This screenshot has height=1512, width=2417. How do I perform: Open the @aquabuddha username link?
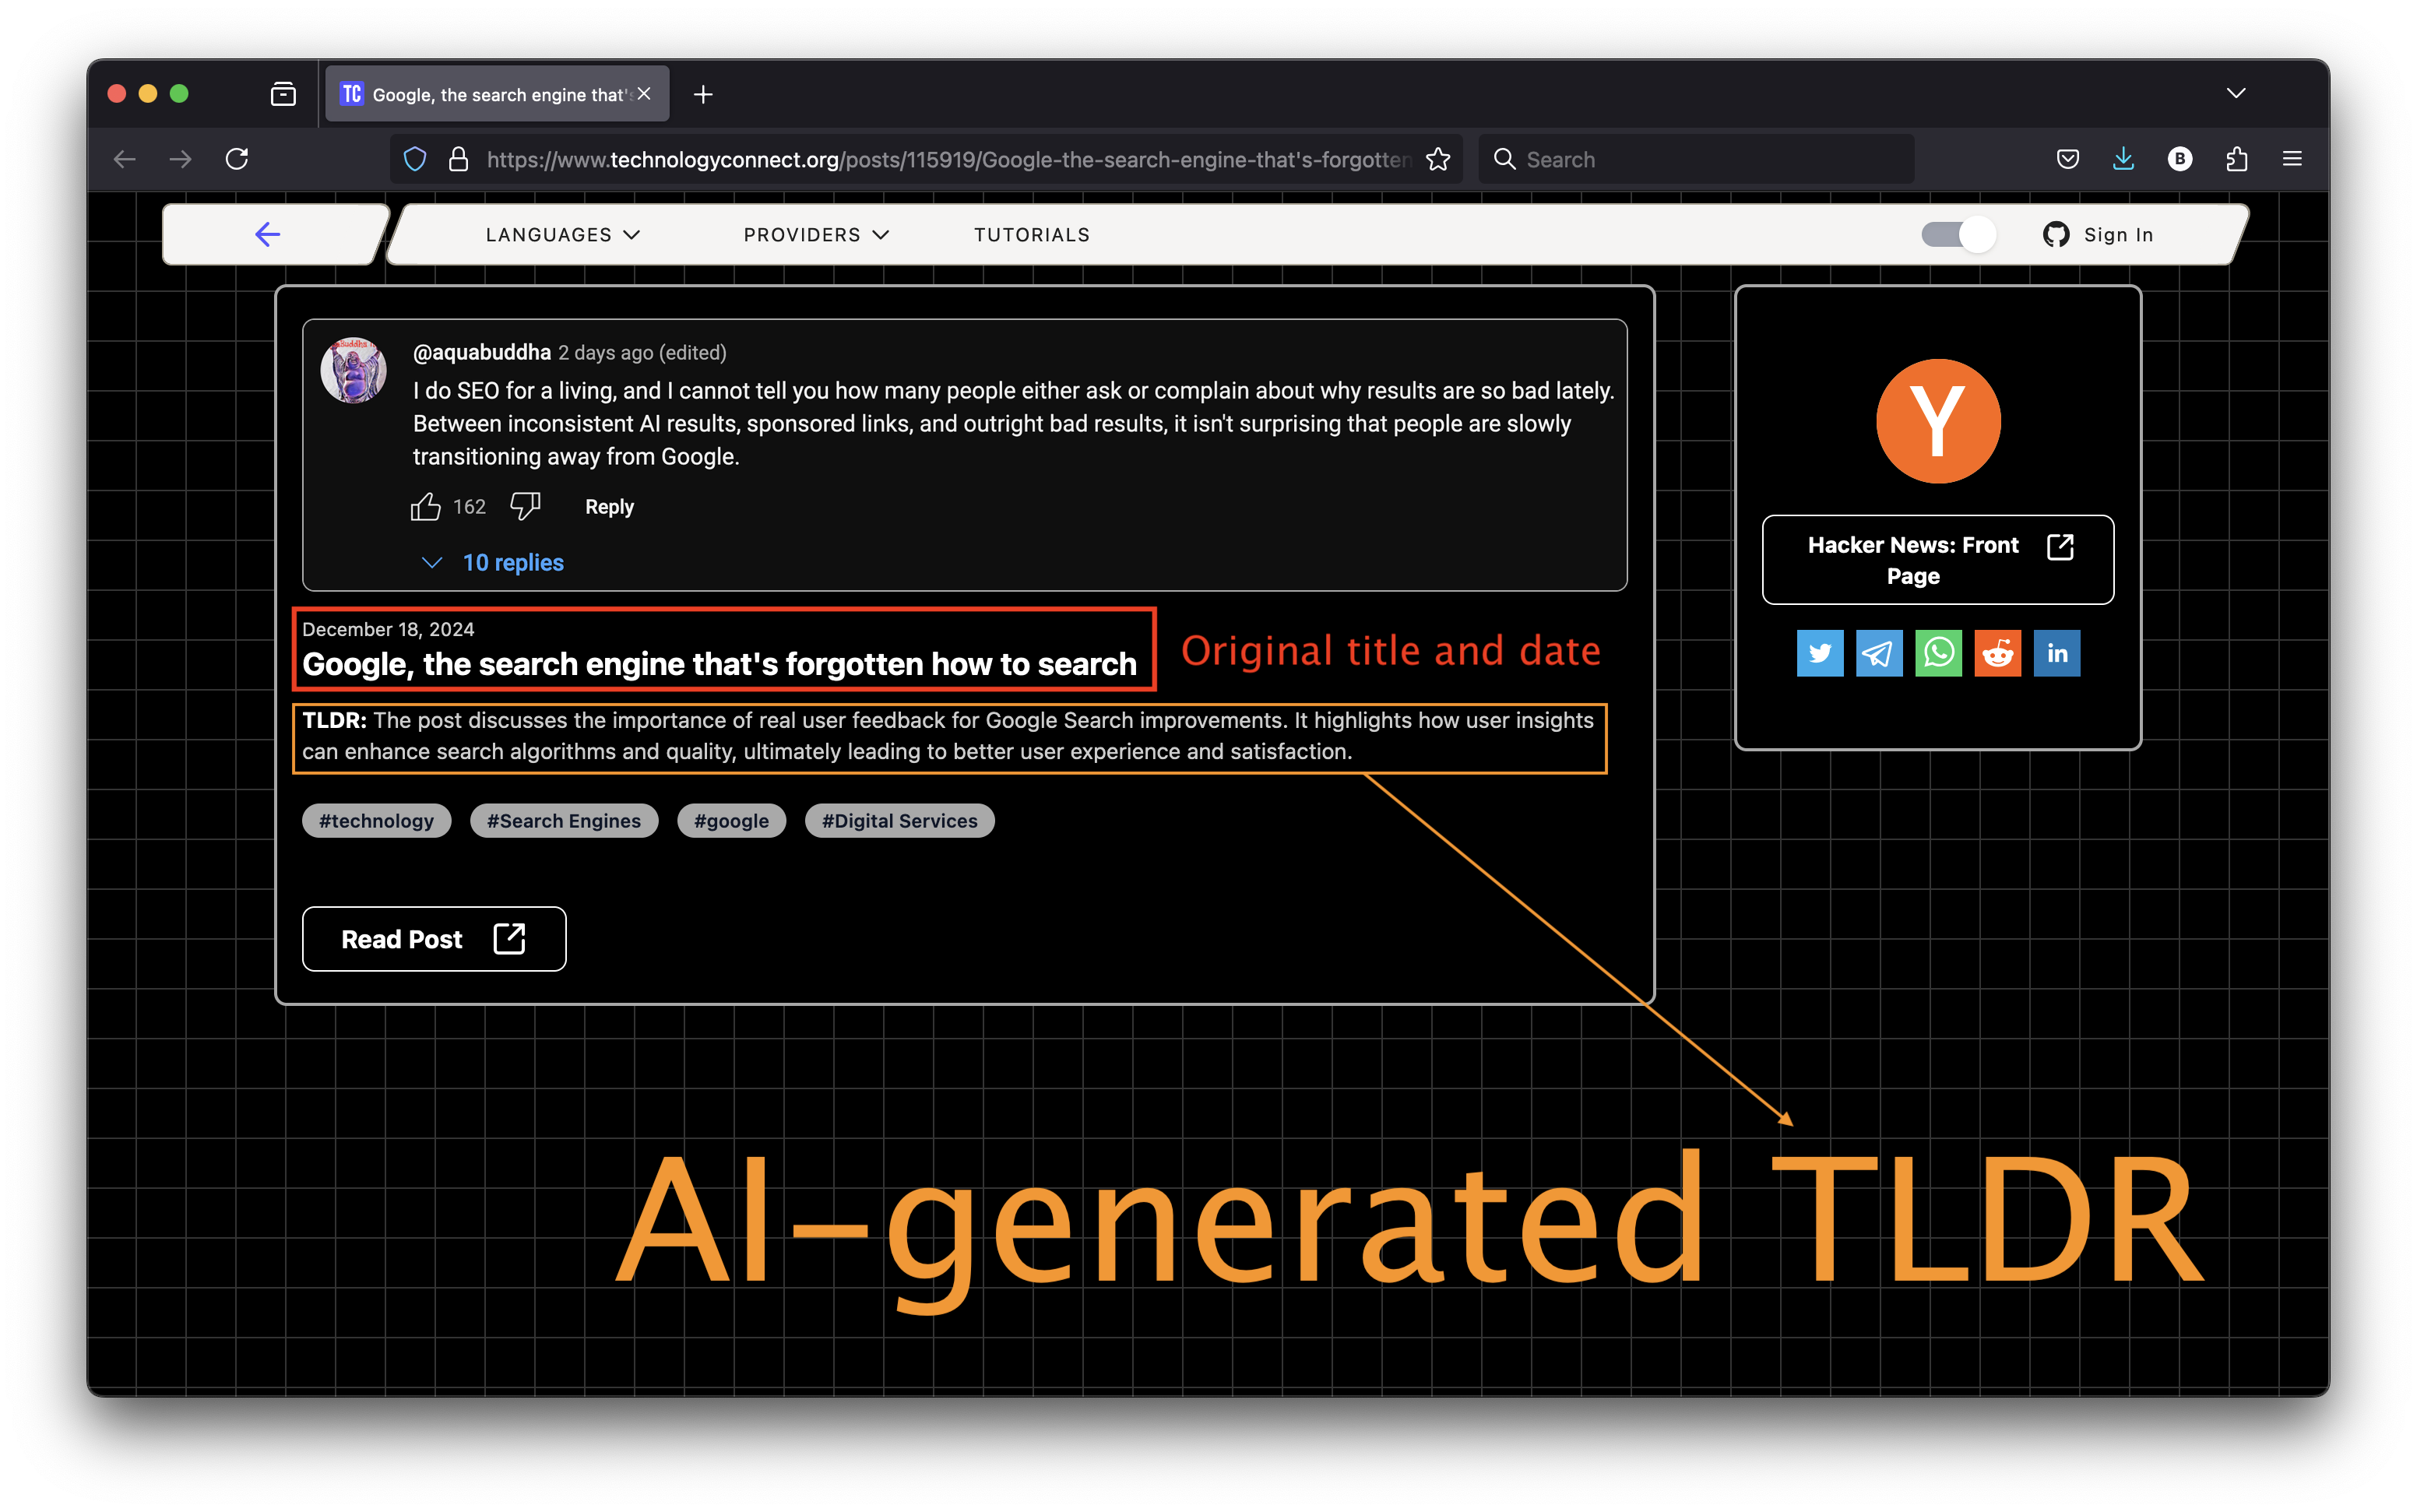coord(482,352)
